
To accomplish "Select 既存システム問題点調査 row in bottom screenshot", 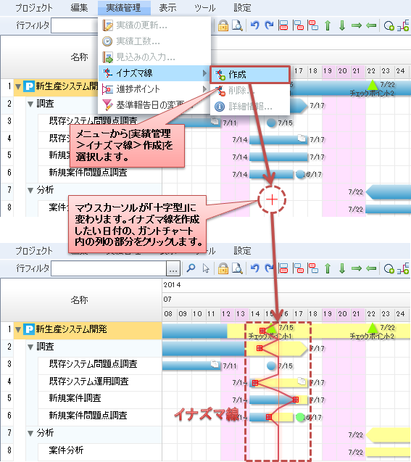I will click(x=93, y=364).
